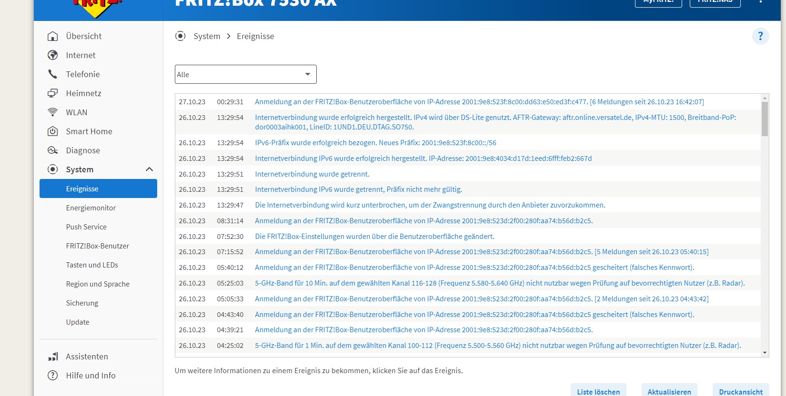Open Push Service submenu item
This screenshot has height=396, width=786.
coord(86,227)
